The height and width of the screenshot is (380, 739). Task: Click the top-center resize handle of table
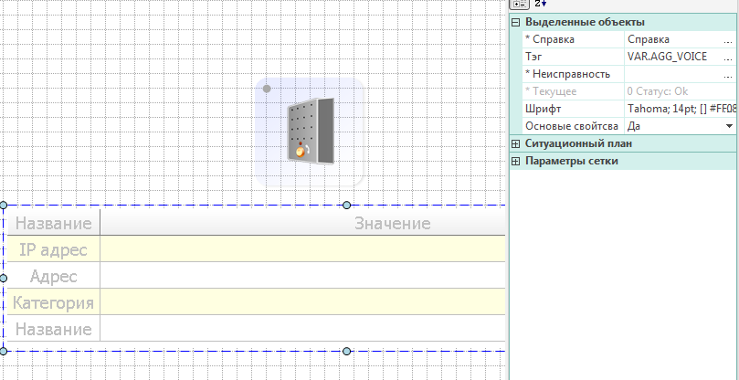346,205
